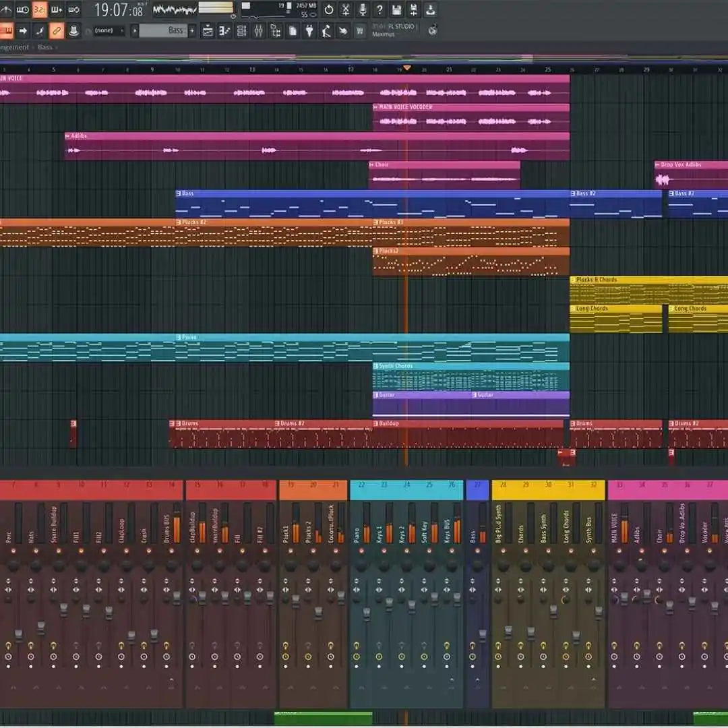Add new pattern with plus button

[192, 30]
